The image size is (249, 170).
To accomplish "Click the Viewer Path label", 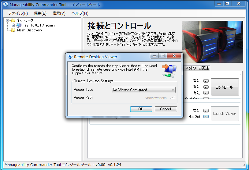I will click(x=83, y=97).
